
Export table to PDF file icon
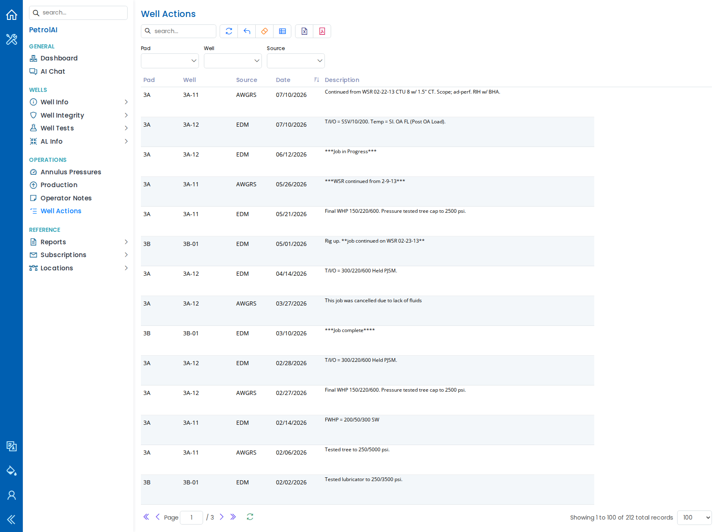click(x=322, y=31)
